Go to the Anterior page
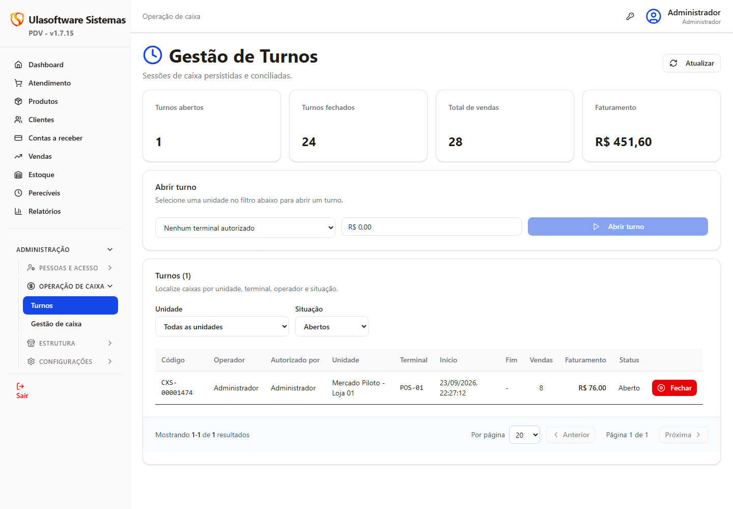The height and width of the screenshot is (509, 733). pyautogui.click(x=571, y=435)
